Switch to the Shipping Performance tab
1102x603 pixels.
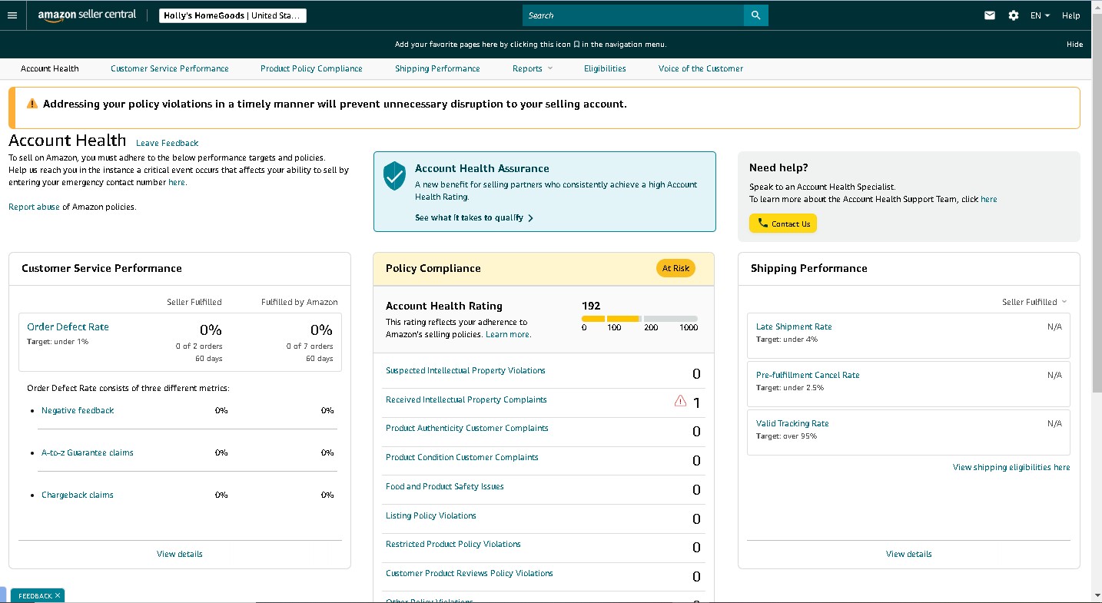pyautogui.click(x=437, y=68)
